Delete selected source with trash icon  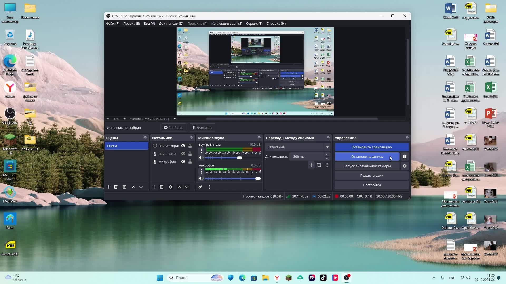coord(162,187)
